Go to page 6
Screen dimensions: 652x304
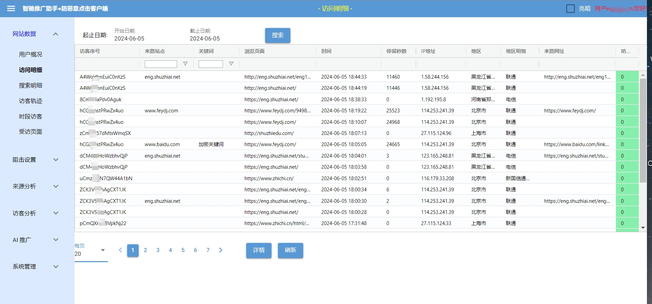point(195,250)
